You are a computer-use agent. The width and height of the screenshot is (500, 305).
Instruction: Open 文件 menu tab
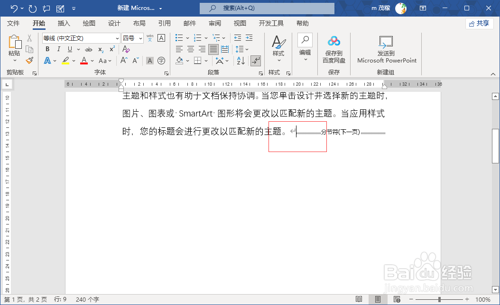pyautogui.click(x=13, y=23)
